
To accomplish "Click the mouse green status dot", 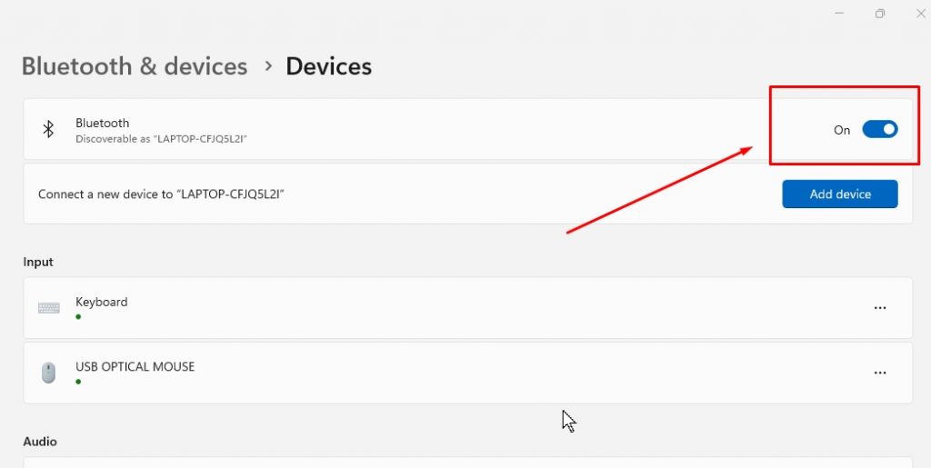I will [78, 382].
